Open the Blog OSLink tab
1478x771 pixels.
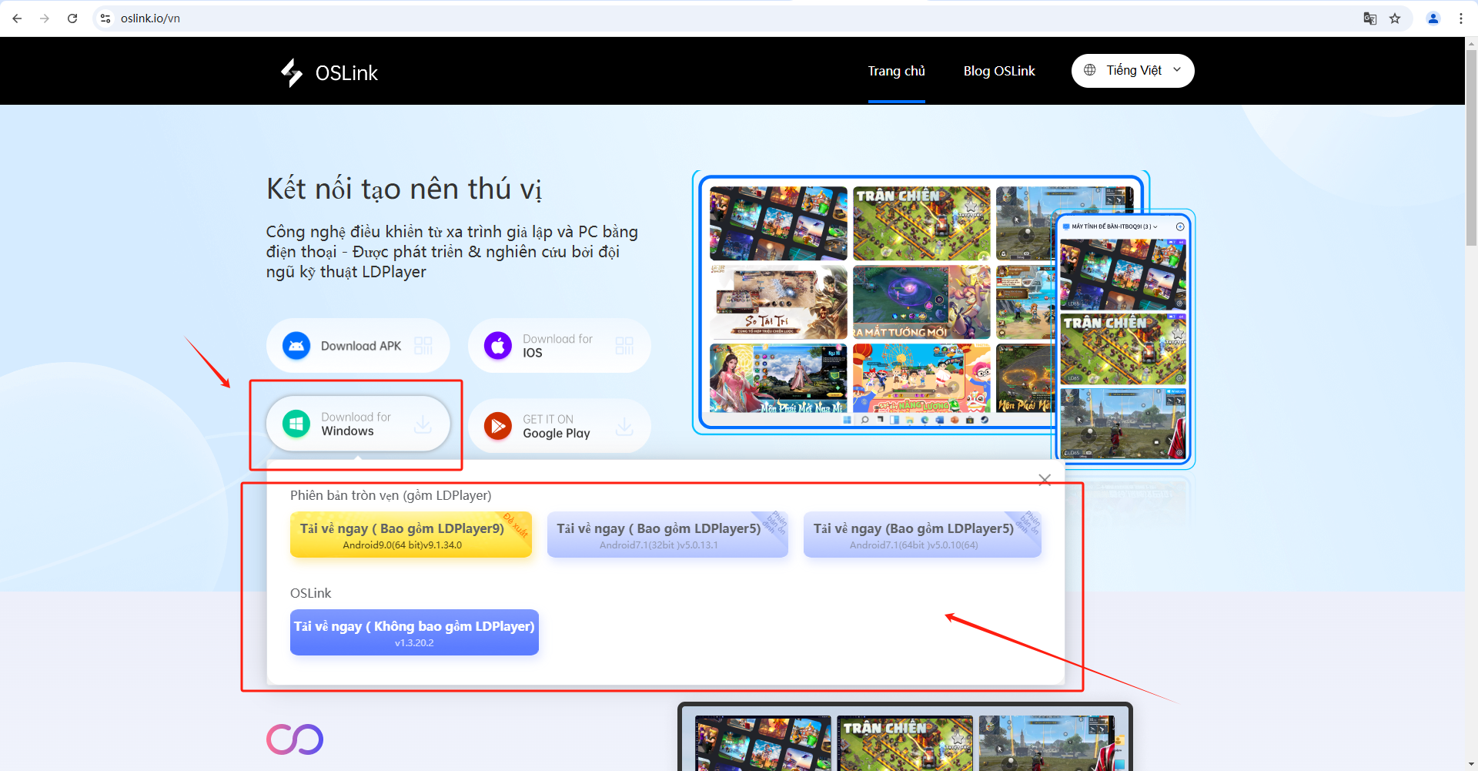point(998,71)
